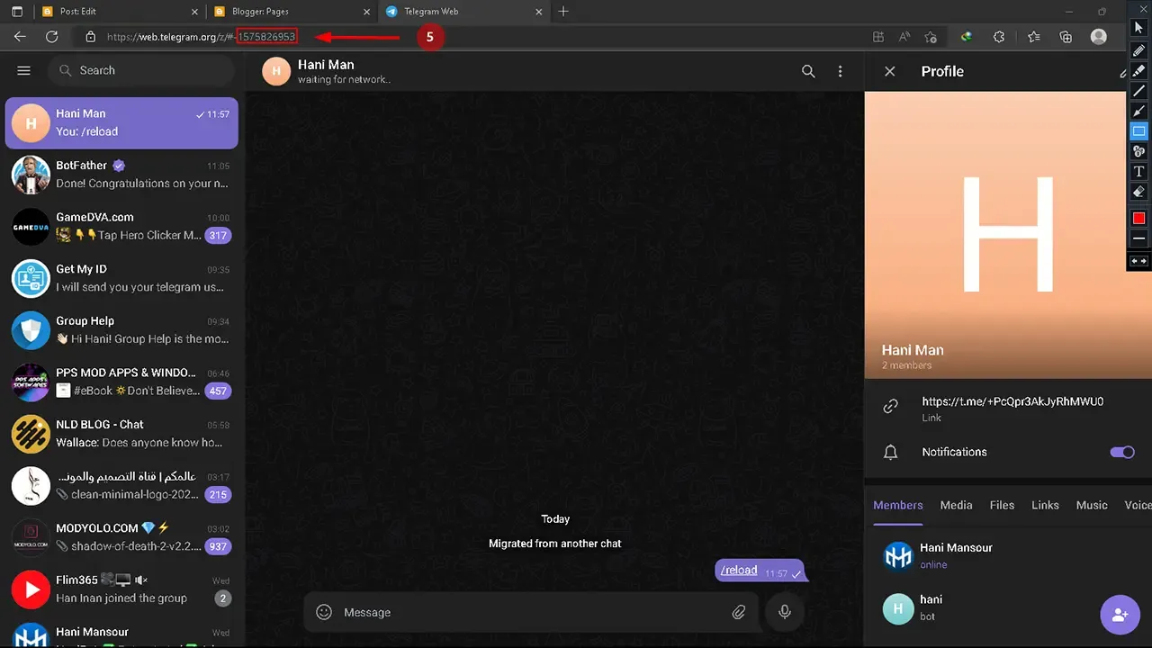Viewport: 1152px width, 648px height.
Task: Select the step counter circles tool
Action: (x=1138, y=151)
